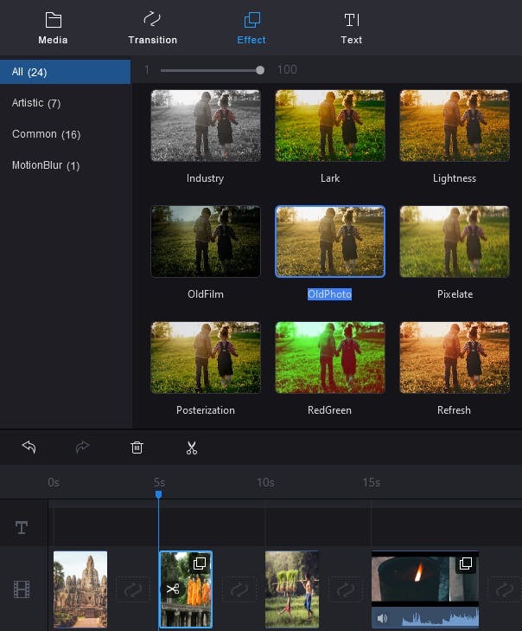Click the 15s mark on time ruler
The height and width of the screenshot is (631, 522).
372,482
